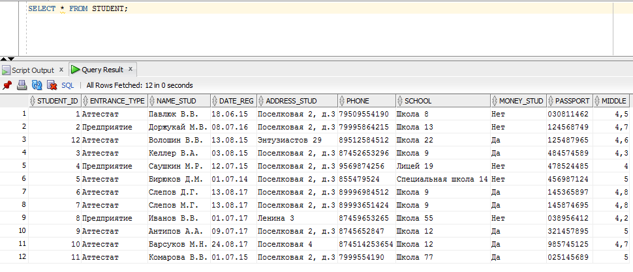Click the SQL link in the toolbar

(x=68, y=85)
